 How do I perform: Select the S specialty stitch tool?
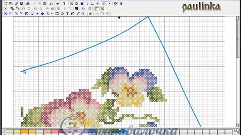tap(48, 13)
